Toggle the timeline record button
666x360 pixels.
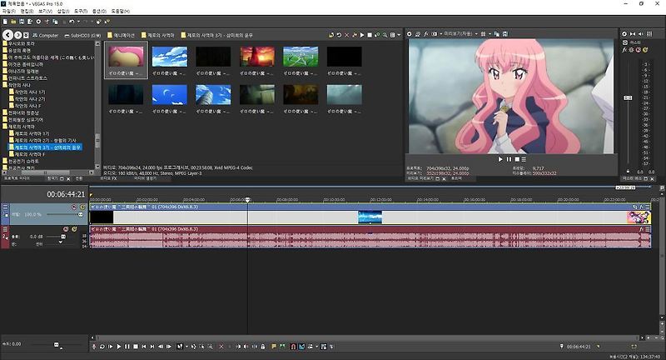94,347
